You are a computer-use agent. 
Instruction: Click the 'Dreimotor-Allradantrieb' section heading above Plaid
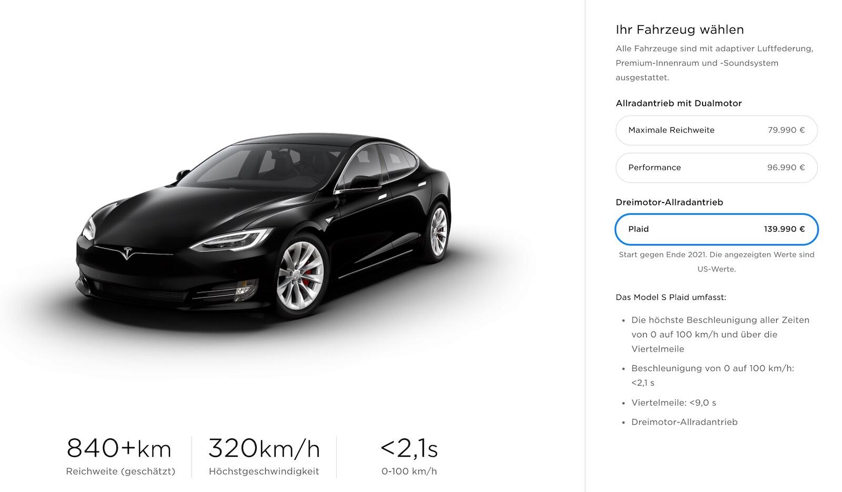669,202
